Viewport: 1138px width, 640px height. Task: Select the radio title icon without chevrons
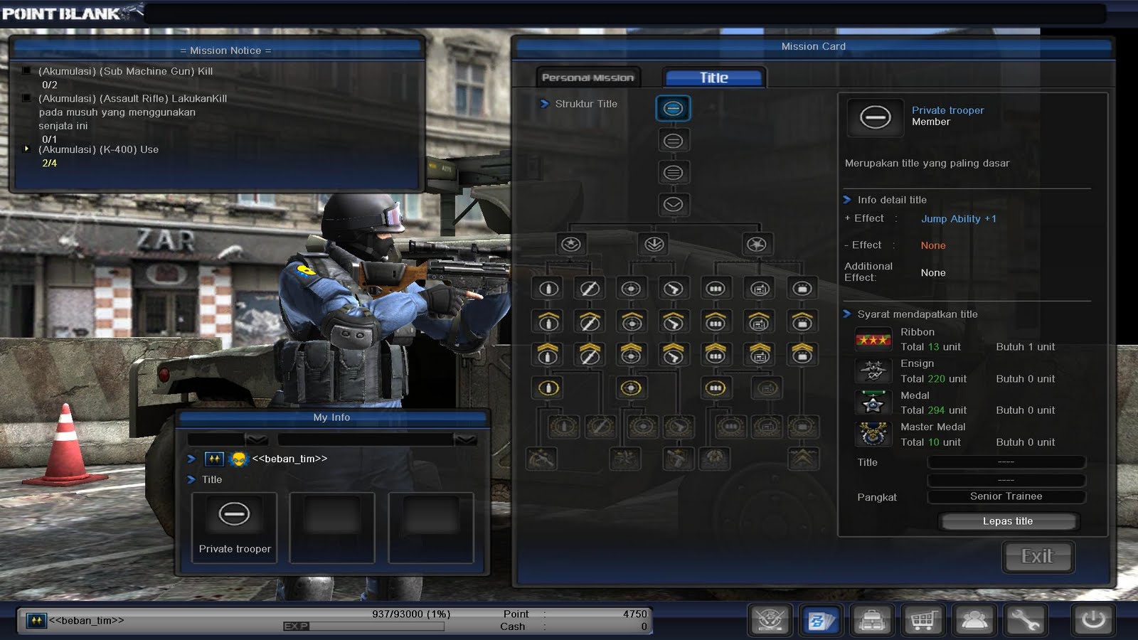pos(760,289)
